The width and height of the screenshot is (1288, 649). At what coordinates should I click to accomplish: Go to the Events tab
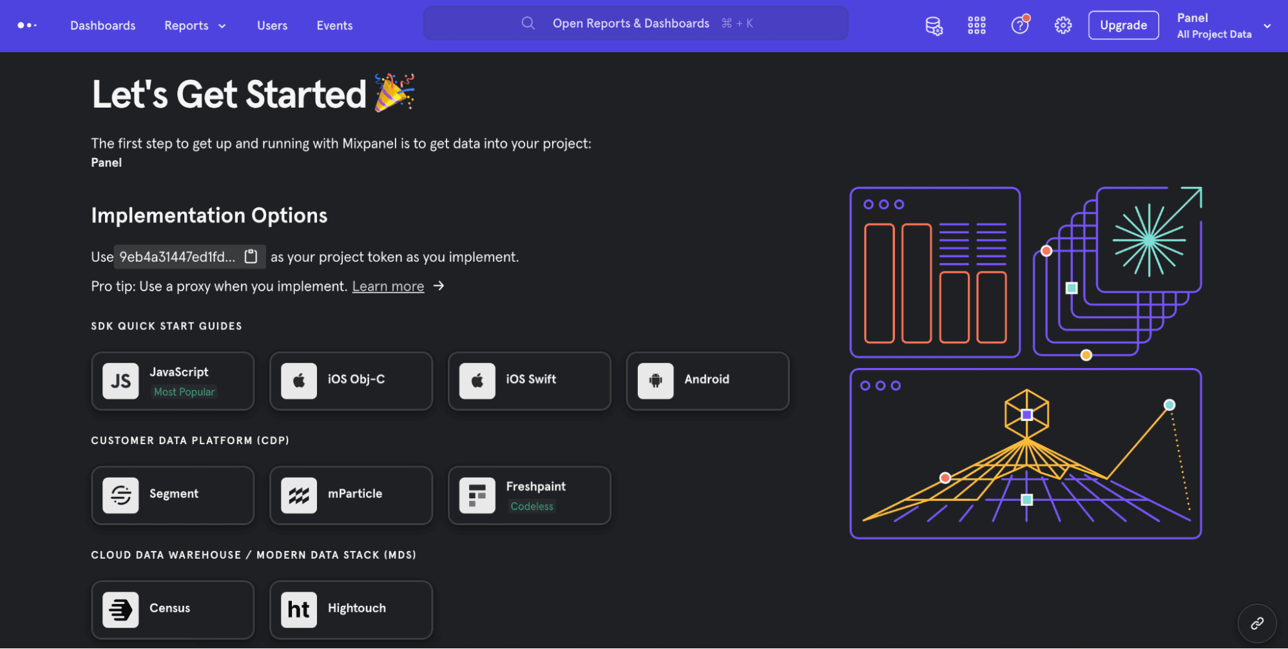334,26
